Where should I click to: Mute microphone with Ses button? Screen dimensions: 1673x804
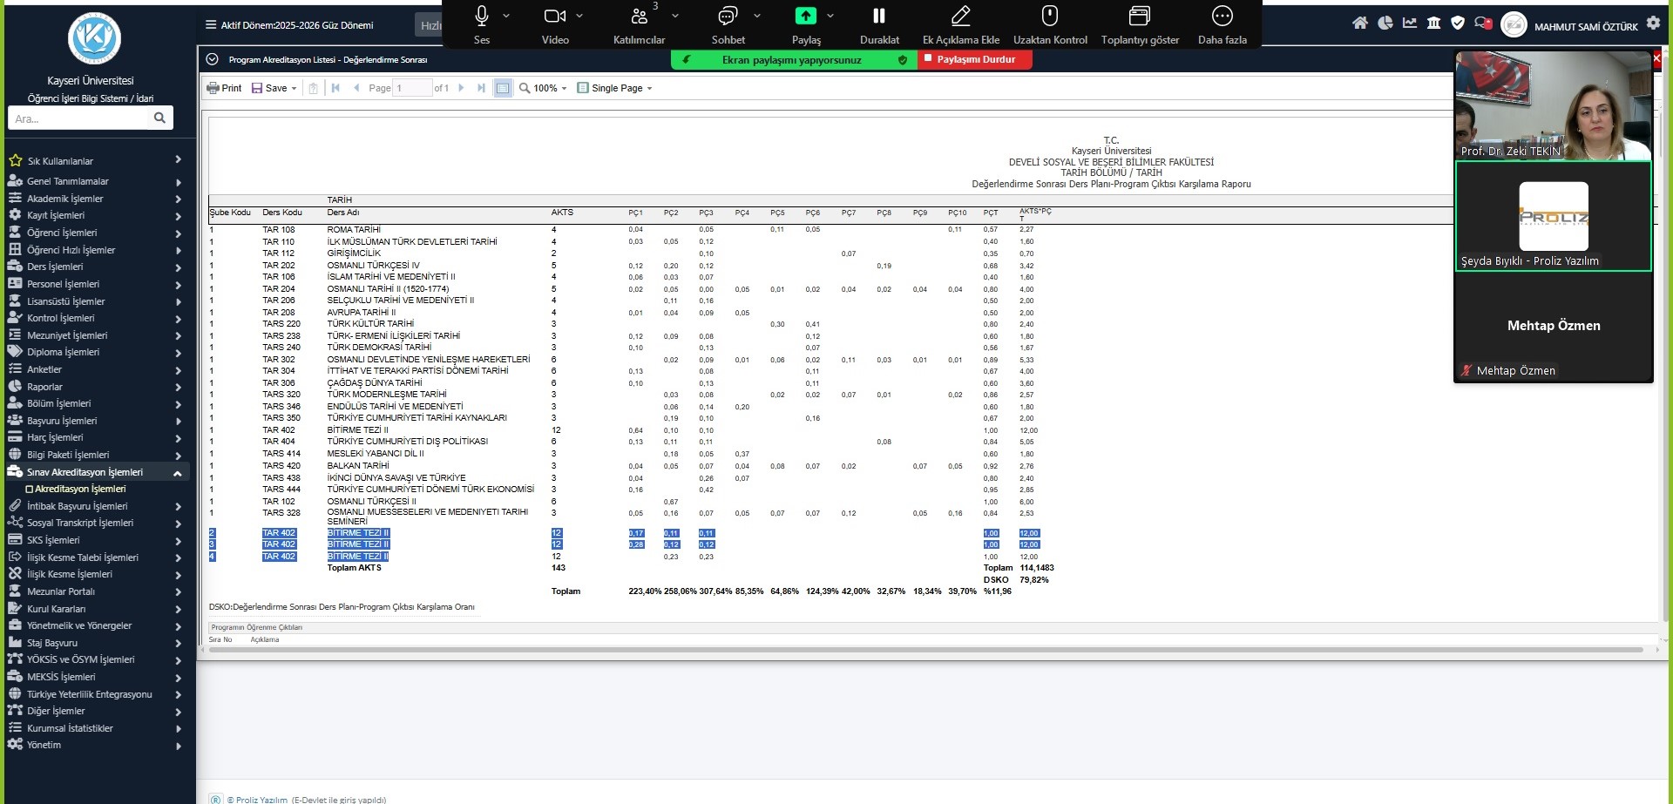(481, 24)
